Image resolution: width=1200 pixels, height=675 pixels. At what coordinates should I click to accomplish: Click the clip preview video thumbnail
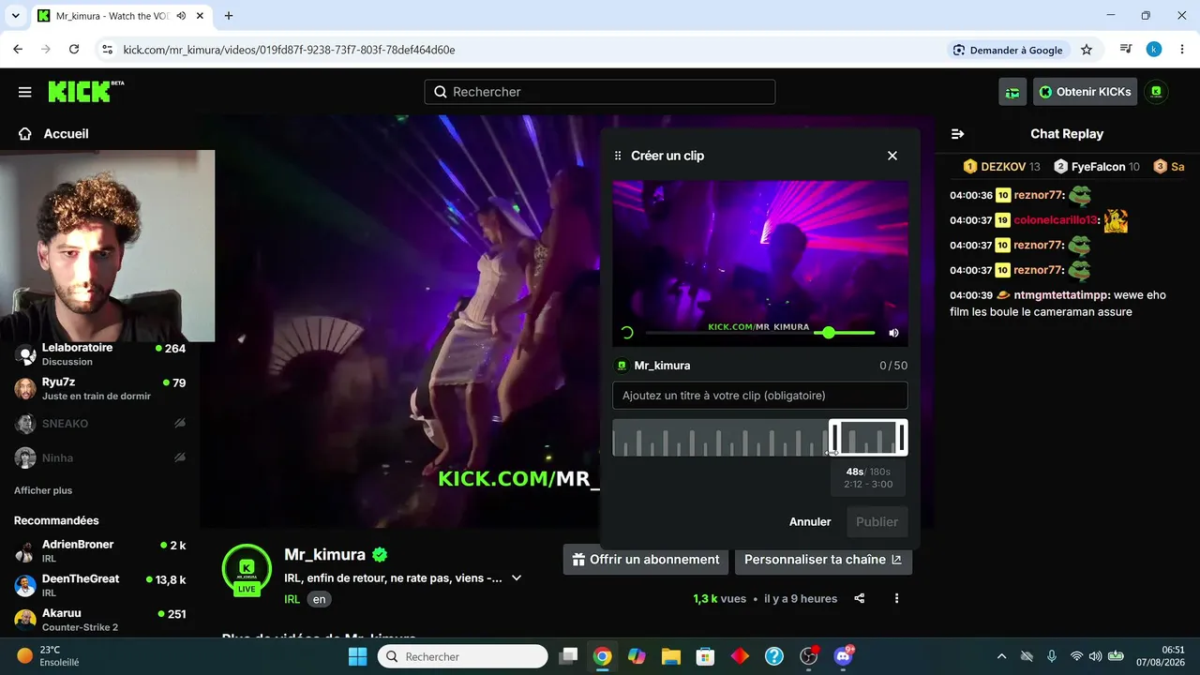coord(760,263)
